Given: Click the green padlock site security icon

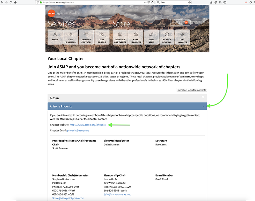Looking at the screenshot, I should 41,2.
